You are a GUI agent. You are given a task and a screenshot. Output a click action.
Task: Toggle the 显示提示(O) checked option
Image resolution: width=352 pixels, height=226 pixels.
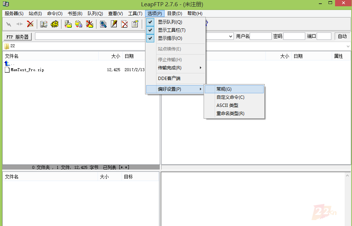point(175,38)
